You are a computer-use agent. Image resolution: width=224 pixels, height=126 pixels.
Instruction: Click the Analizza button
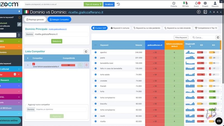point(109,4)
